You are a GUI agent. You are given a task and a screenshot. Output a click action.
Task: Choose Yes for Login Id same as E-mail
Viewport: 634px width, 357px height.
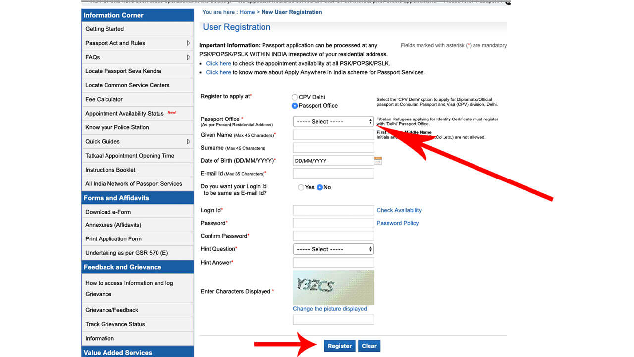tap(301, 187)
